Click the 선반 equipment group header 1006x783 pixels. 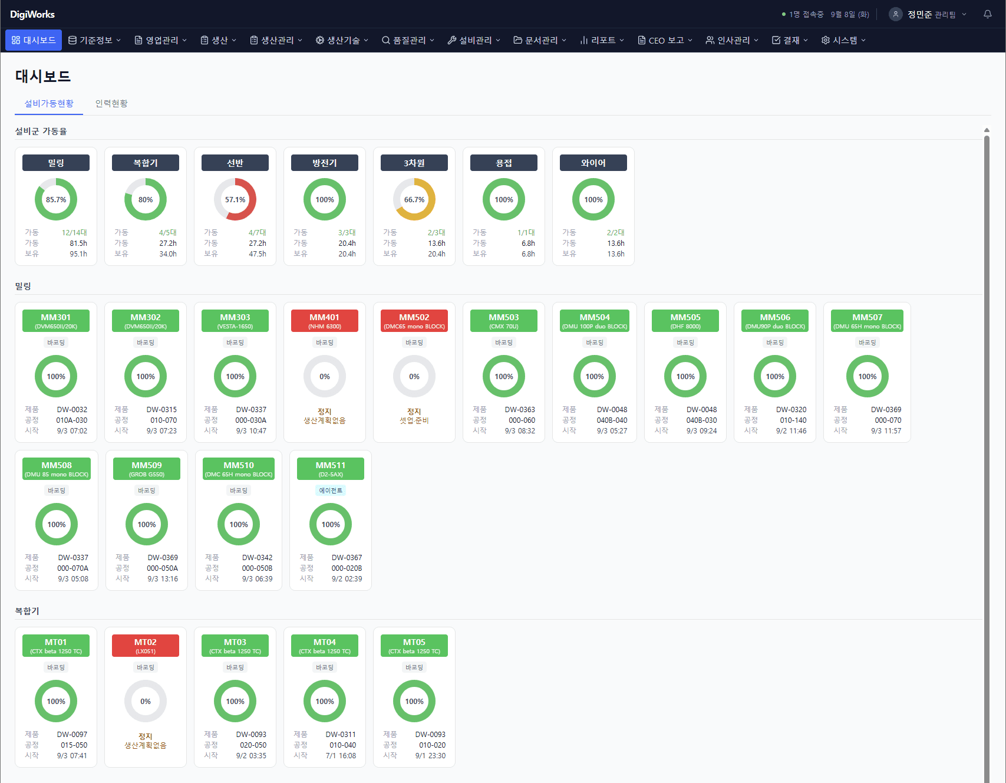[235, 163]
